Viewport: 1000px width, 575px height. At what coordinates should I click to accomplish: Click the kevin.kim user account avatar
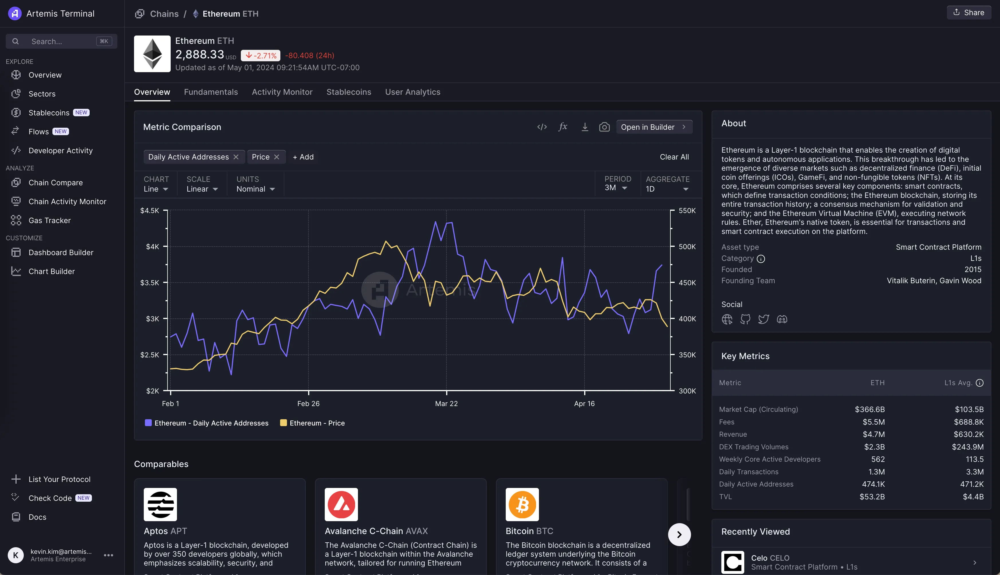pyautogui.click(x=15, y=555)
